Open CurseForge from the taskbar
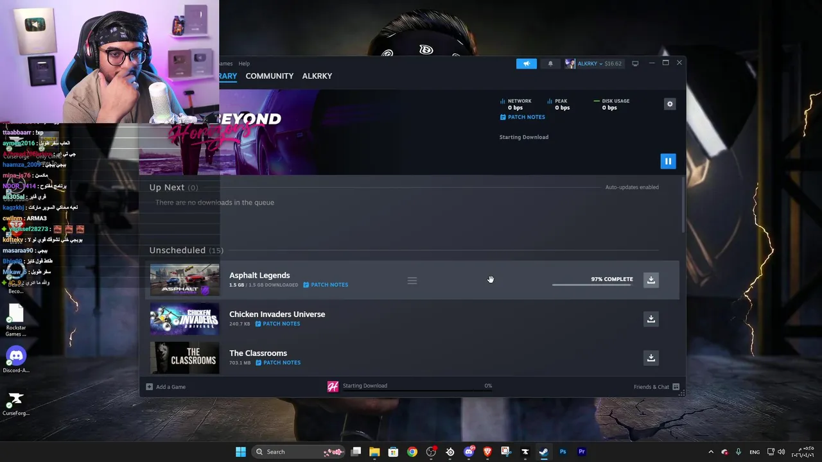Viewport: 822px width, 462px height. tap(525, 452)
